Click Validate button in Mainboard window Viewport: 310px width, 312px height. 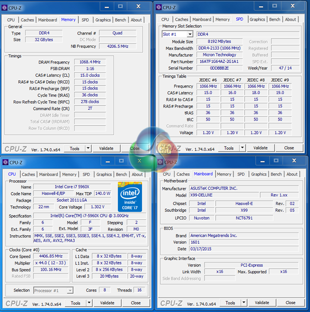tap(262, 302)
